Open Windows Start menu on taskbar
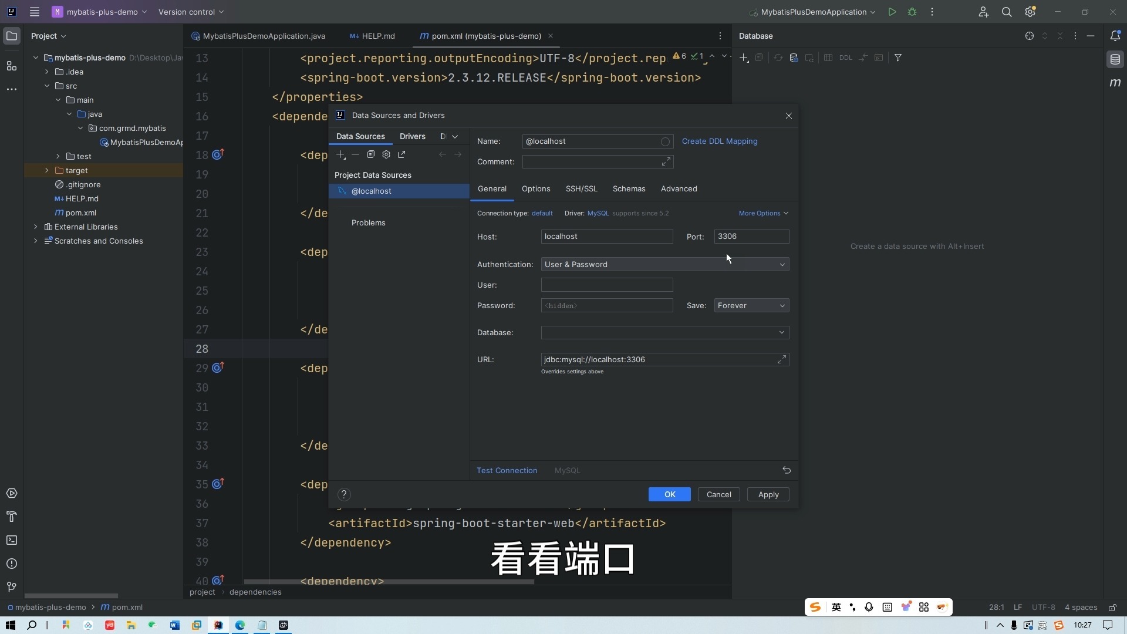 (x=10, y=625)
